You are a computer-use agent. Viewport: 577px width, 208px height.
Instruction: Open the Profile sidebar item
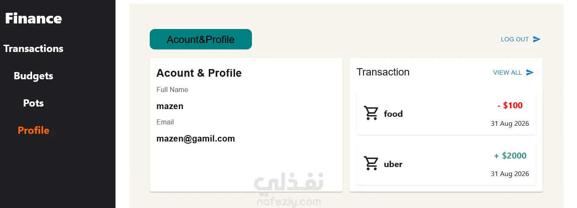coord(33,130)
